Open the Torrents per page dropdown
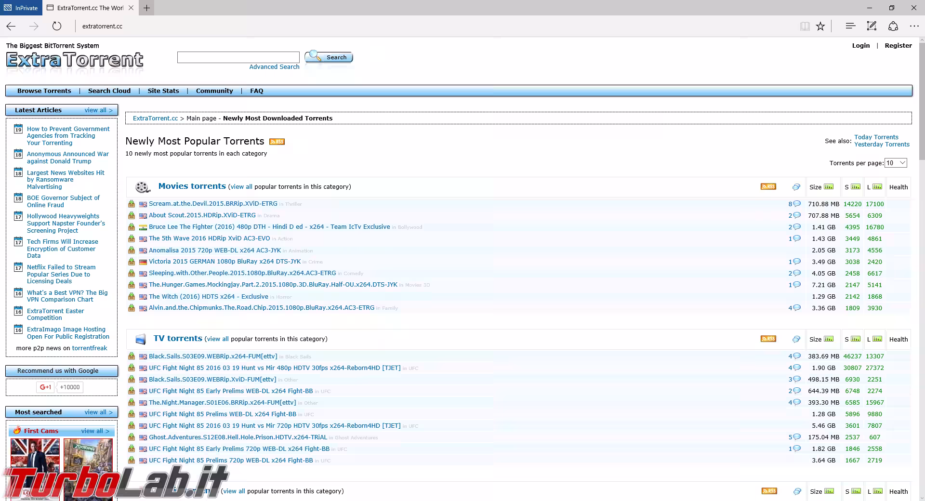This screenshot has width=925, height=501. tap(895, 163)
